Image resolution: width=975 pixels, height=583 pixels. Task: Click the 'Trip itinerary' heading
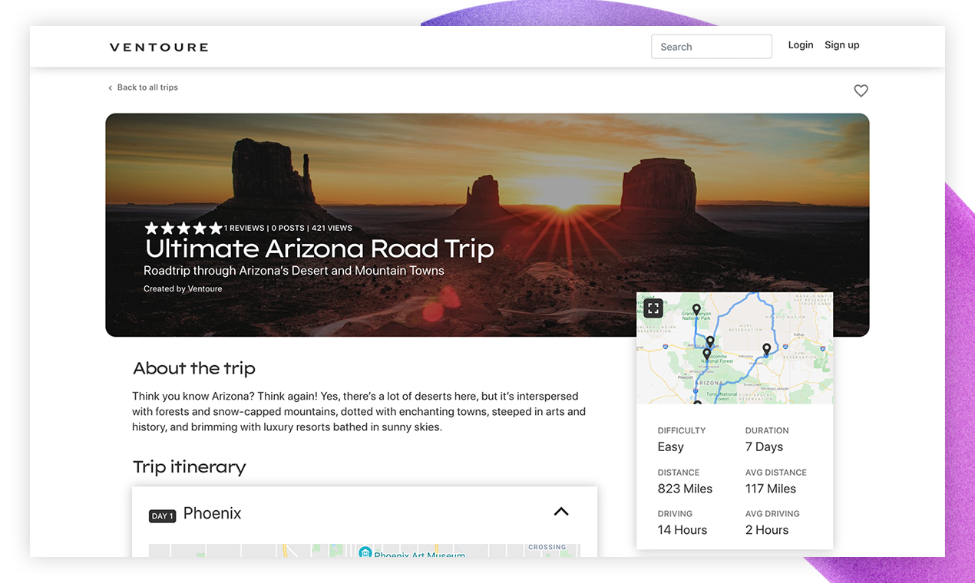pyautogui.click(x=190, y=467)
